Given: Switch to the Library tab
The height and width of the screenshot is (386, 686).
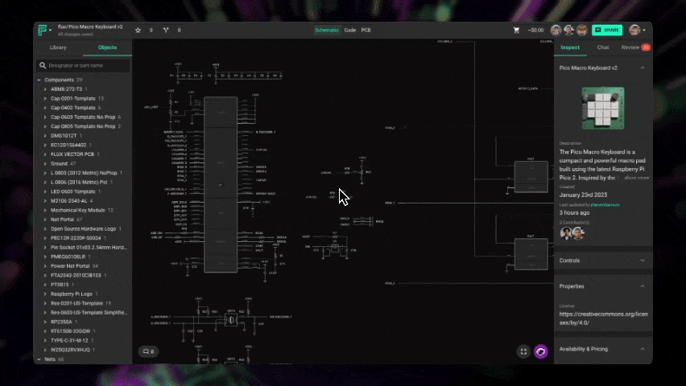Looking at the screenshot, I should [58, 47].
